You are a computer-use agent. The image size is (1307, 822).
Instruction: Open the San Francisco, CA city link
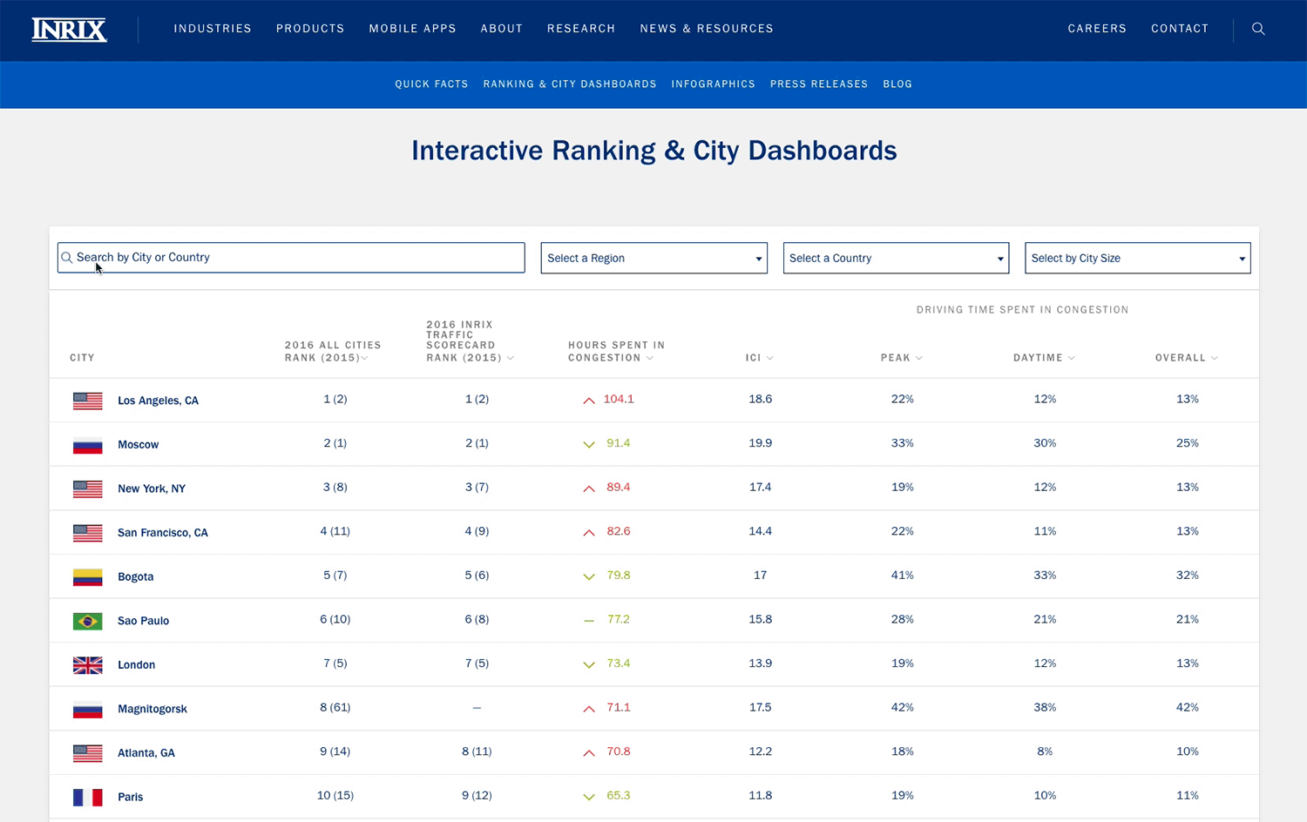pyautogui.click(x=163, y=533)
